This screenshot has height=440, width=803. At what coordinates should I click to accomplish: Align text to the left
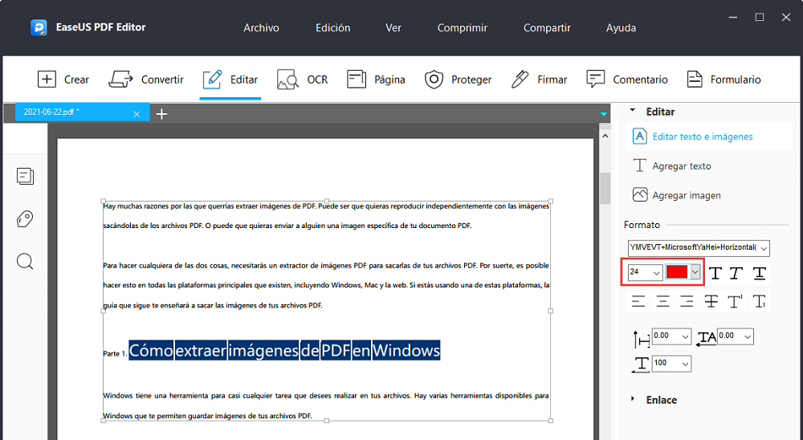coord(638,302)
